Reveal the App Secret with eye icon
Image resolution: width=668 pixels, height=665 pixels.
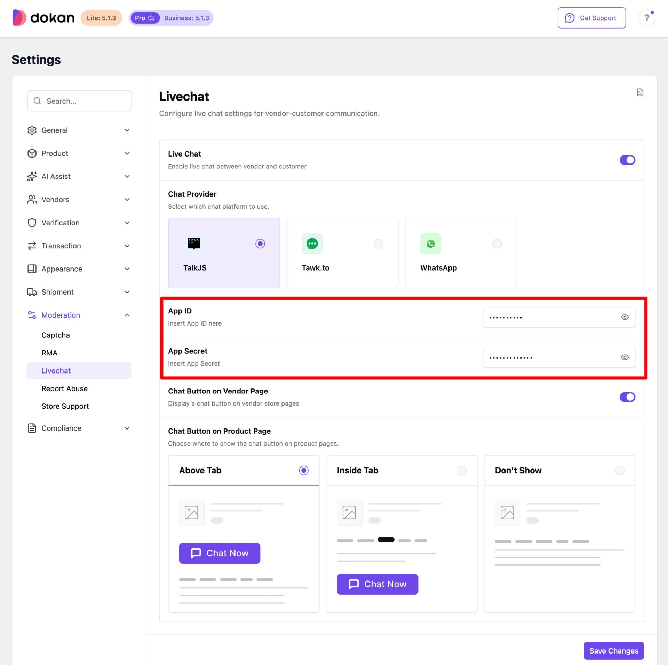pyautogui.click(x=625, y=357)
